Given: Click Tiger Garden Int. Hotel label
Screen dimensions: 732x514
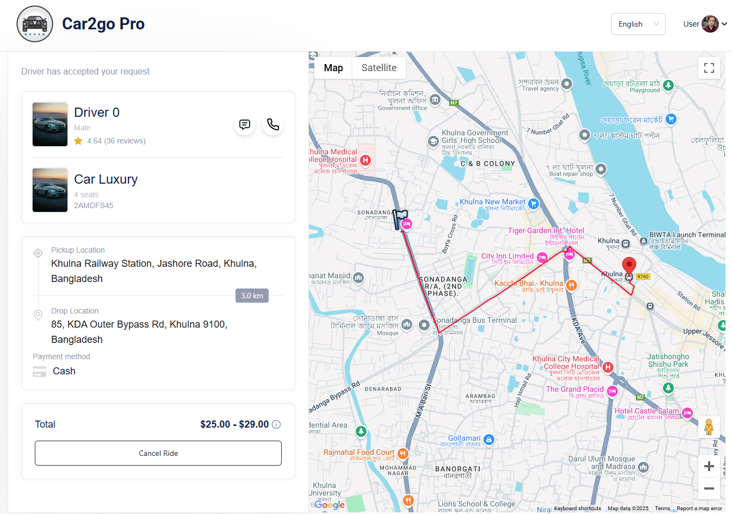Looking at the screenshot, I should coord(546,230).
